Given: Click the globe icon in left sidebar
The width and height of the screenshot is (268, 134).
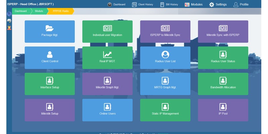Looking at the screenshot, I should pos(9,14).
